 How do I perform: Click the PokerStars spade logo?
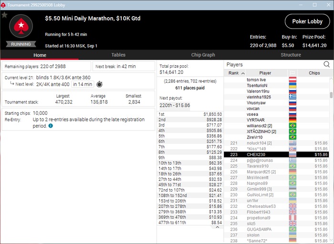(21, 26)
